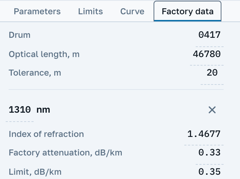240x179 pixels.
Task: Click the Optical length, m label
Action: click(x=44, y=54)
